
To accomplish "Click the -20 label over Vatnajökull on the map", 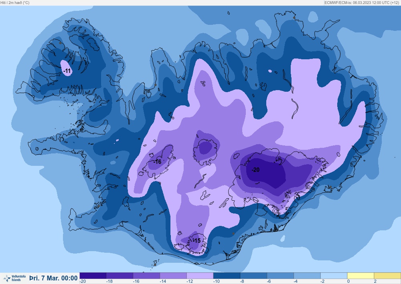I will pyautogui.click(x=255, y=170).
